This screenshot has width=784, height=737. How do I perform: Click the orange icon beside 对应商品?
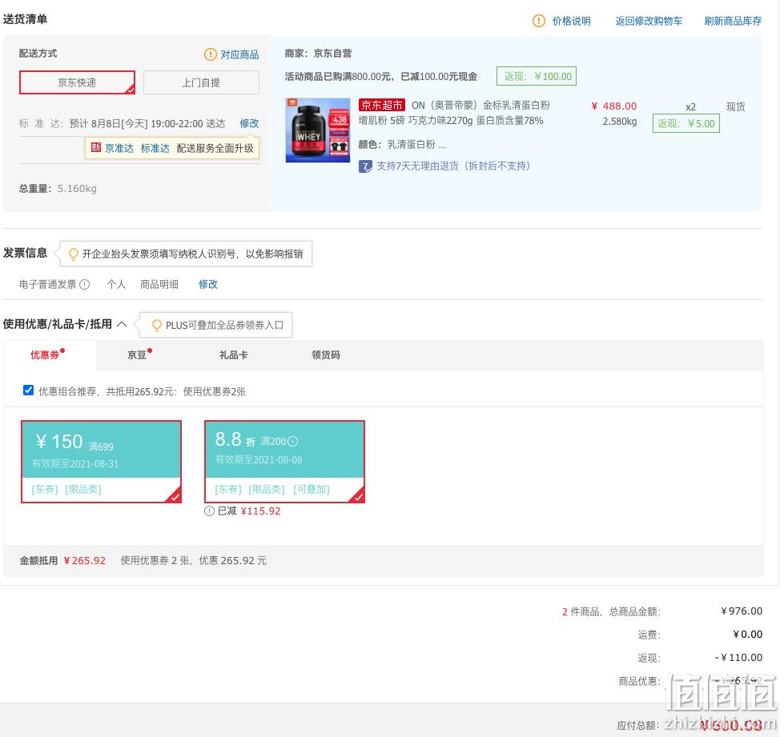pyautogui.click(x=211, y=54)
